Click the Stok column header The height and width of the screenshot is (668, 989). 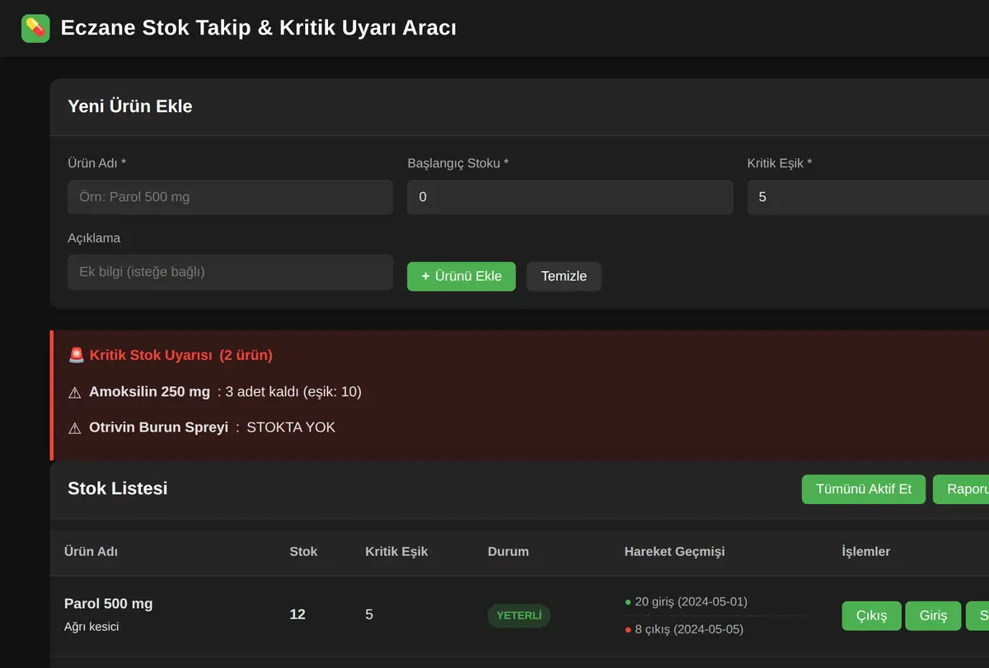[303, 551]
